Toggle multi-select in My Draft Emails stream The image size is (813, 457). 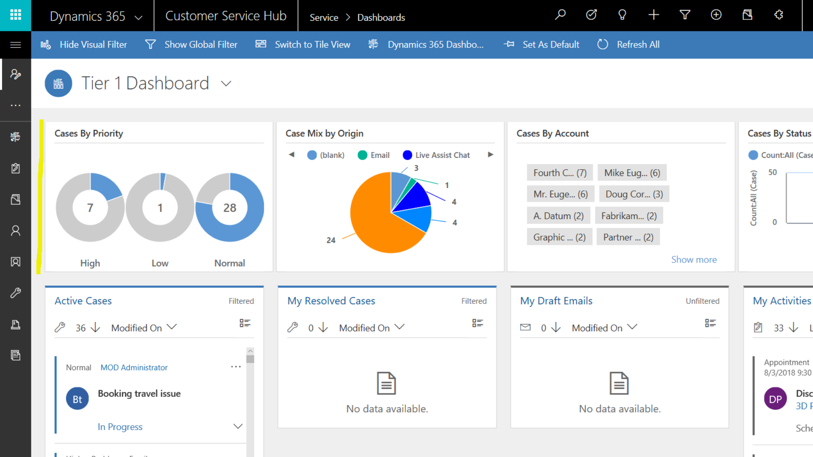[x=710, y=323]
